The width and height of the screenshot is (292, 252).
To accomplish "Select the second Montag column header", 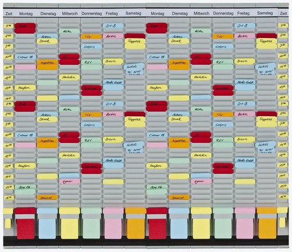I will (x=158, y=13).
